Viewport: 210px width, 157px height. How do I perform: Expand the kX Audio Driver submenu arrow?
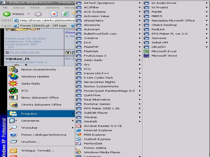coord(207,3)
